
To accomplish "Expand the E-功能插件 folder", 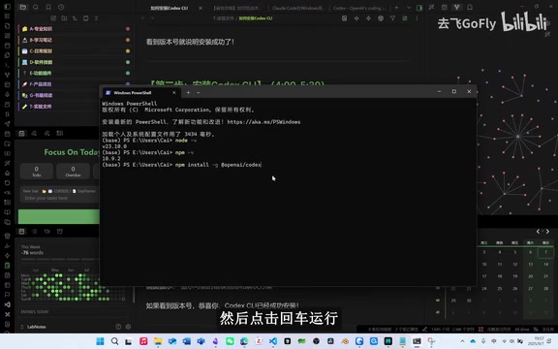I will point(73,73).
